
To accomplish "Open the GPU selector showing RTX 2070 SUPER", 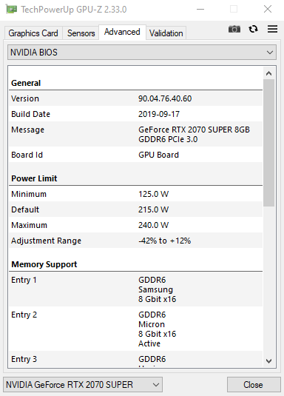I will tap(83, 385).
